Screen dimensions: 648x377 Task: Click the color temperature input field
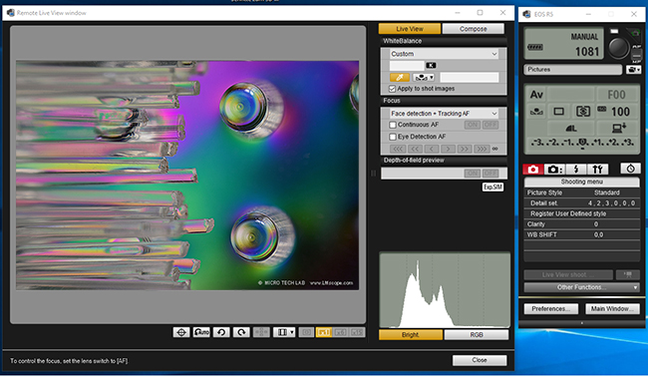(x=407, y=65)
